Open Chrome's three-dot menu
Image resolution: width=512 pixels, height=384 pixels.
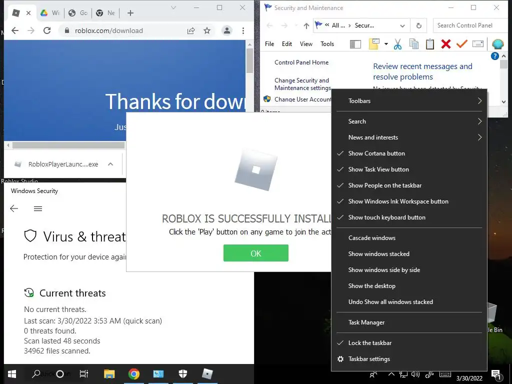(243, 30)
